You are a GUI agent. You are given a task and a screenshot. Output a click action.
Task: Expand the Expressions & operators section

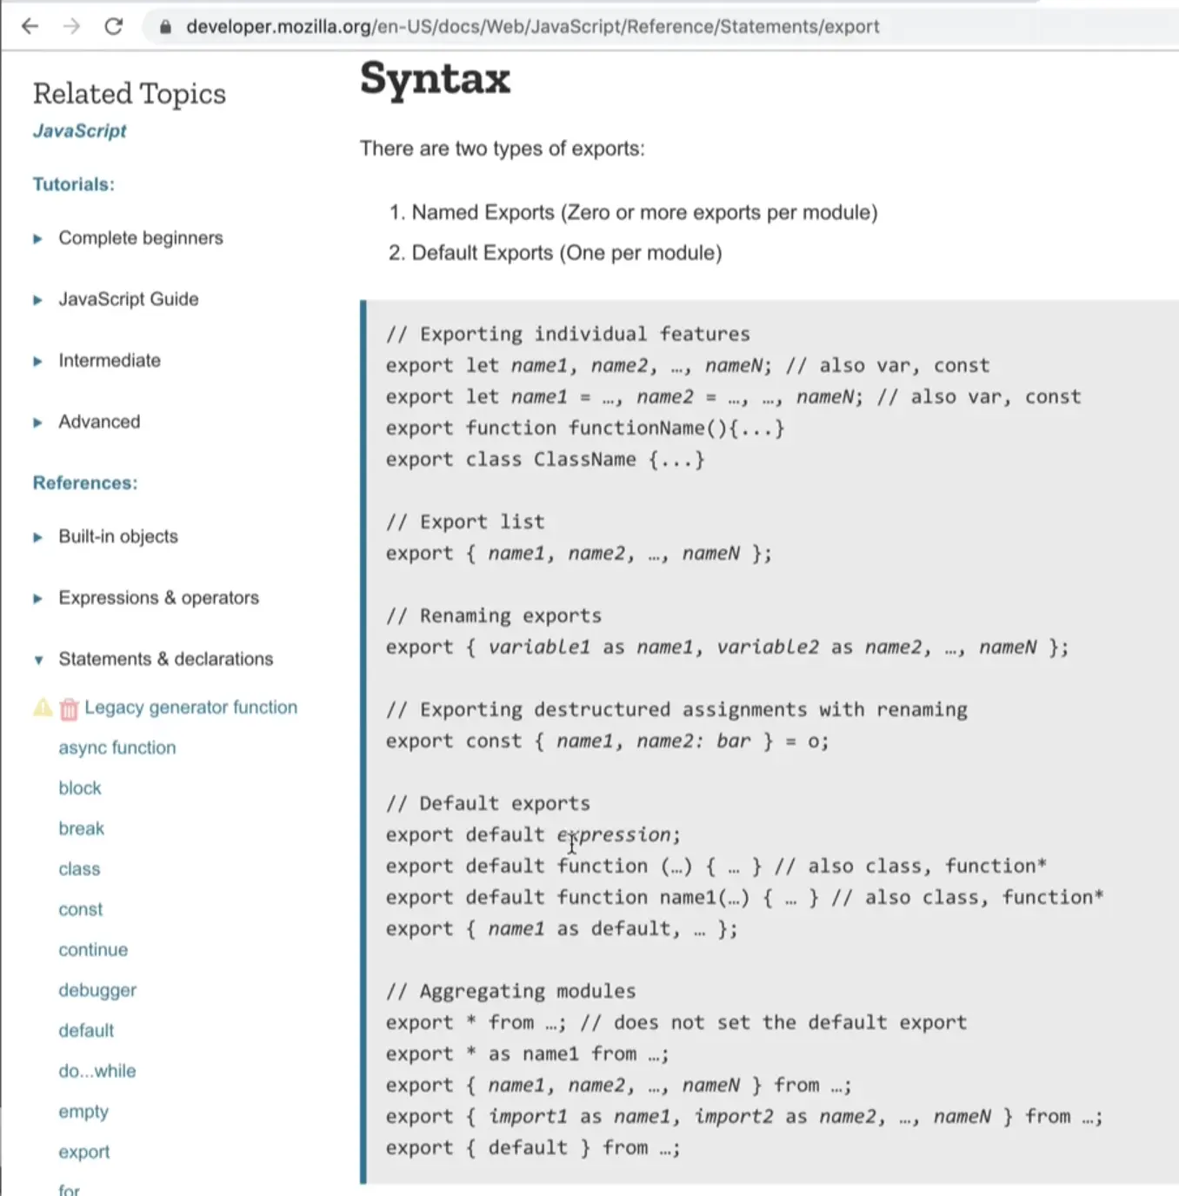point(37,598)
